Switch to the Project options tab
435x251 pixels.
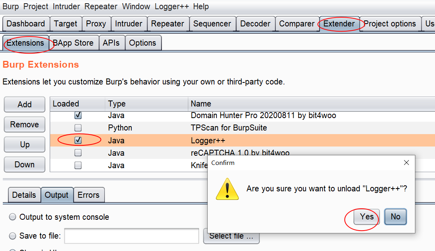390,24
